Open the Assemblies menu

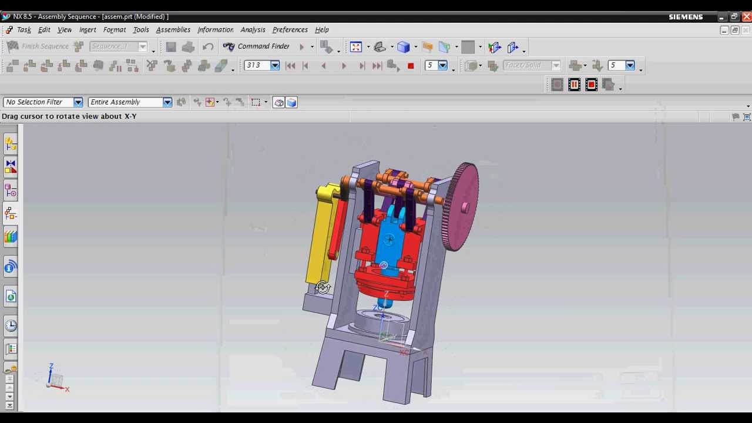(173, 30)
